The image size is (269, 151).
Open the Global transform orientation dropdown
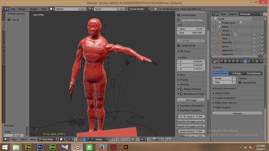101,139
